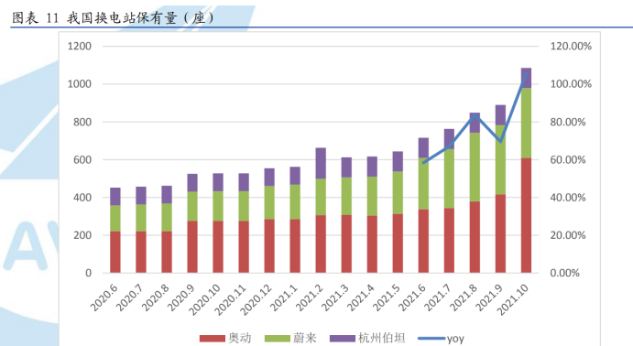Click the 杭州伯坦 legend text

[381, 338]
